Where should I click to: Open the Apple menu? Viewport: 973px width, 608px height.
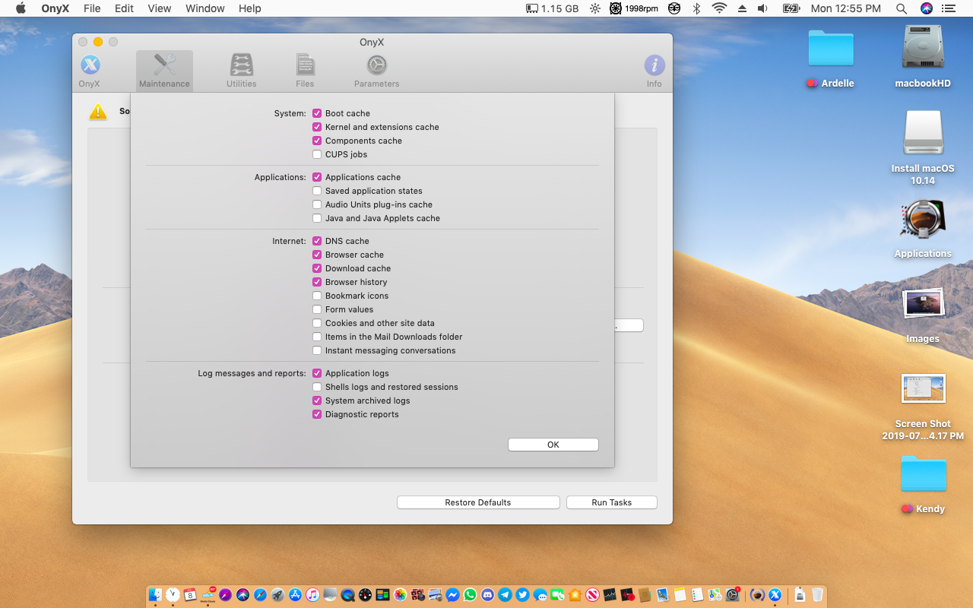(21, 8)
